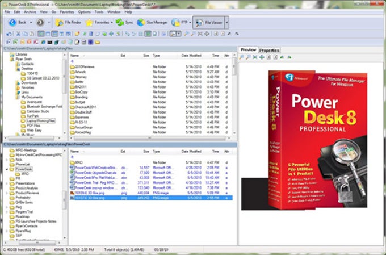Open the Back button history dropdown
The width and height of the screenshot is (386, 255).
31,22
